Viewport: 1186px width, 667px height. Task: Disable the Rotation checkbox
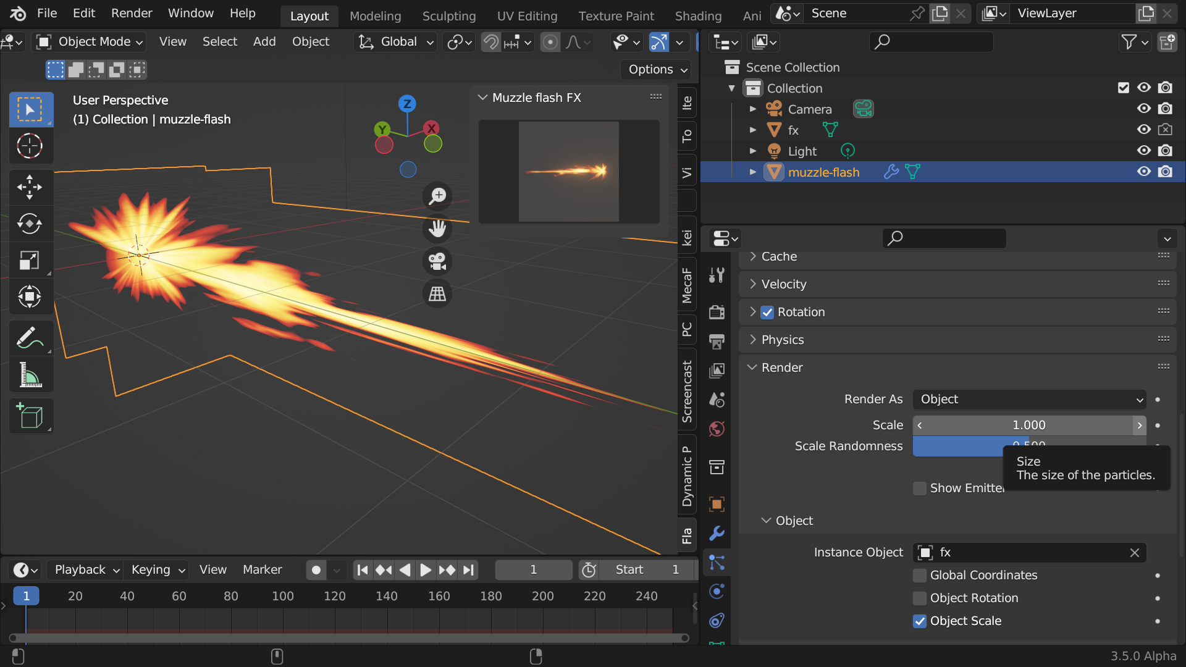pos(767,313)
